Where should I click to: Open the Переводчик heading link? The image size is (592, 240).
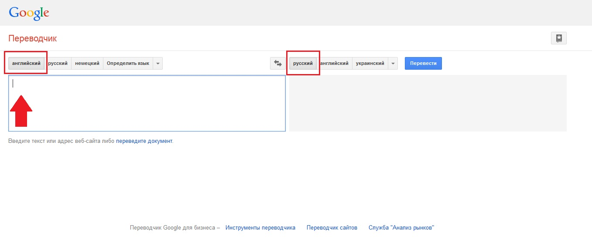(33, 38)
